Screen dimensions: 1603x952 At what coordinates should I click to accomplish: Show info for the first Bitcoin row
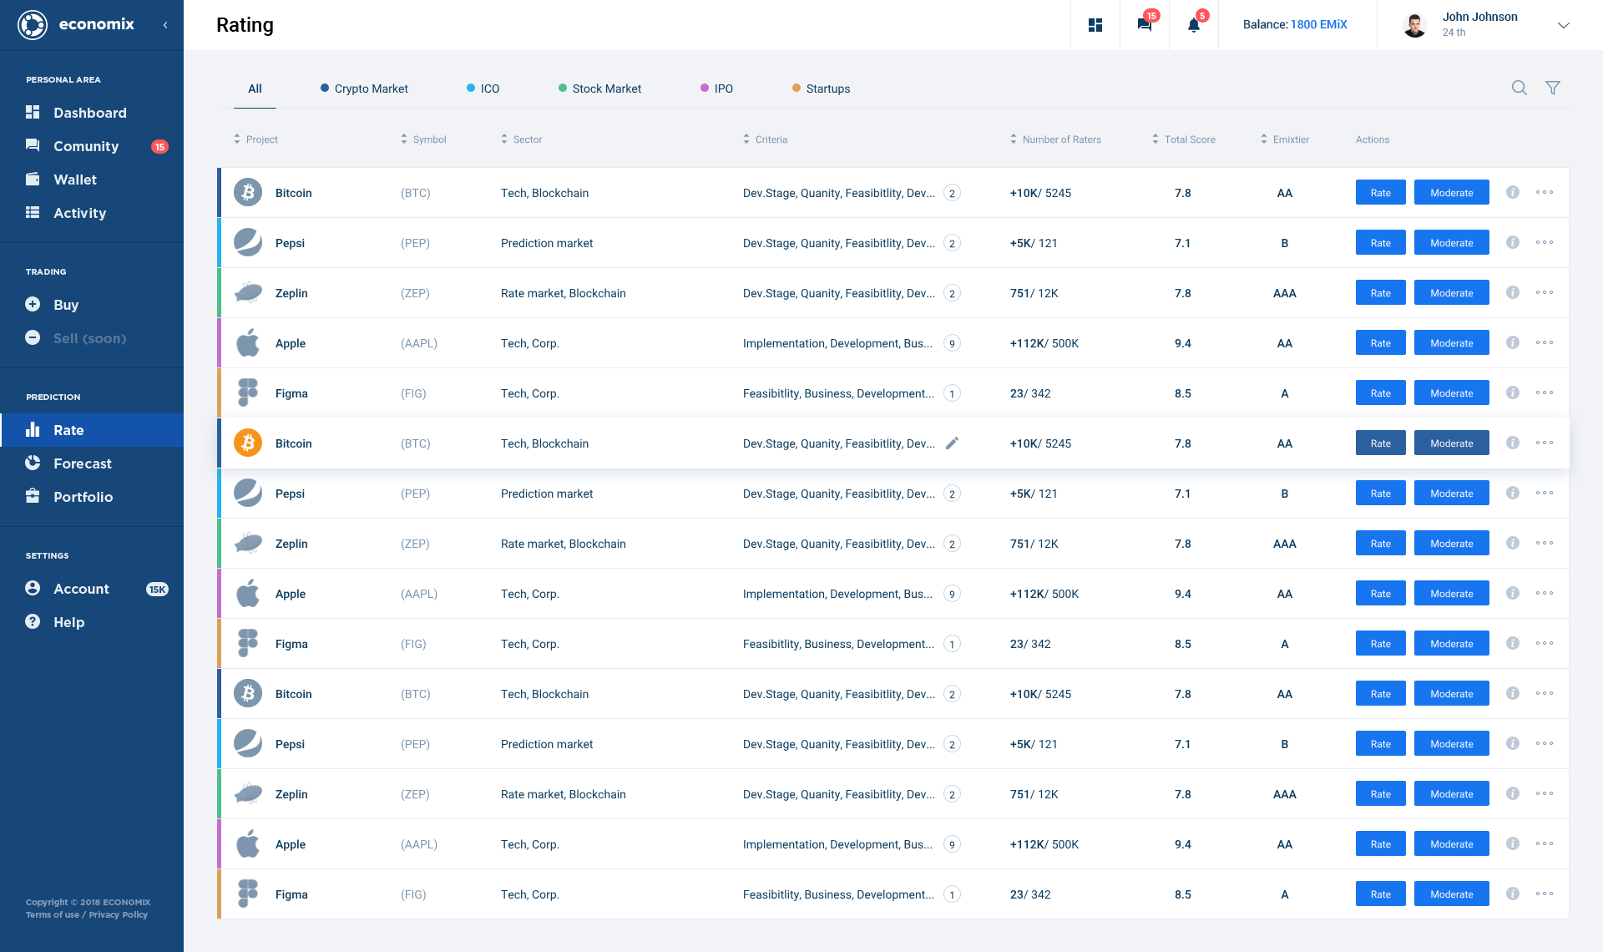tap(1512, 192)
